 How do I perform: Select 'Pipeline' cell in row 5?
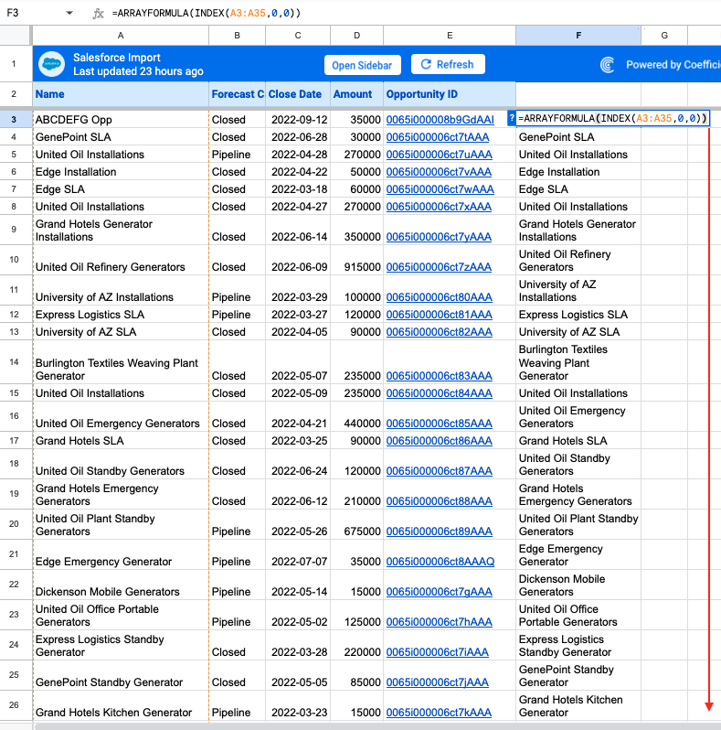pos(238,155)
